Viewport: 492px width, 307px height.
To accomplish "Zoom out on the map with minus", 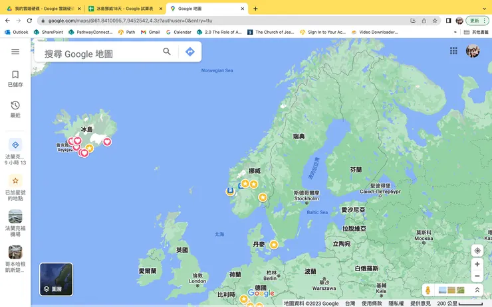I will 477,276.
